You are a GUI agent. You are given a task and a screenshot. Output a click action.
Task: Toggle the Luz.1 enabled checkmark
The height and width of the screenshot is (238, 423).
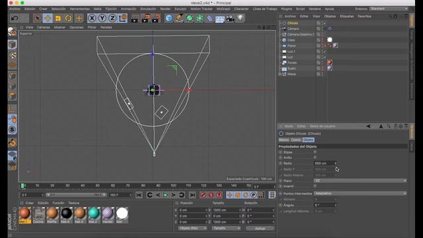[x=325, y=52]
